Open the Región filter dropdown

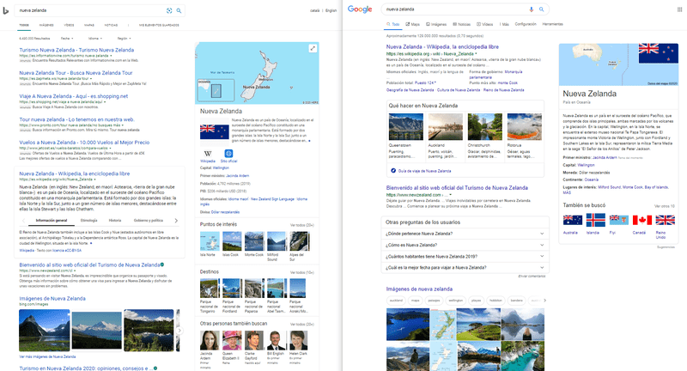point(123,39)
